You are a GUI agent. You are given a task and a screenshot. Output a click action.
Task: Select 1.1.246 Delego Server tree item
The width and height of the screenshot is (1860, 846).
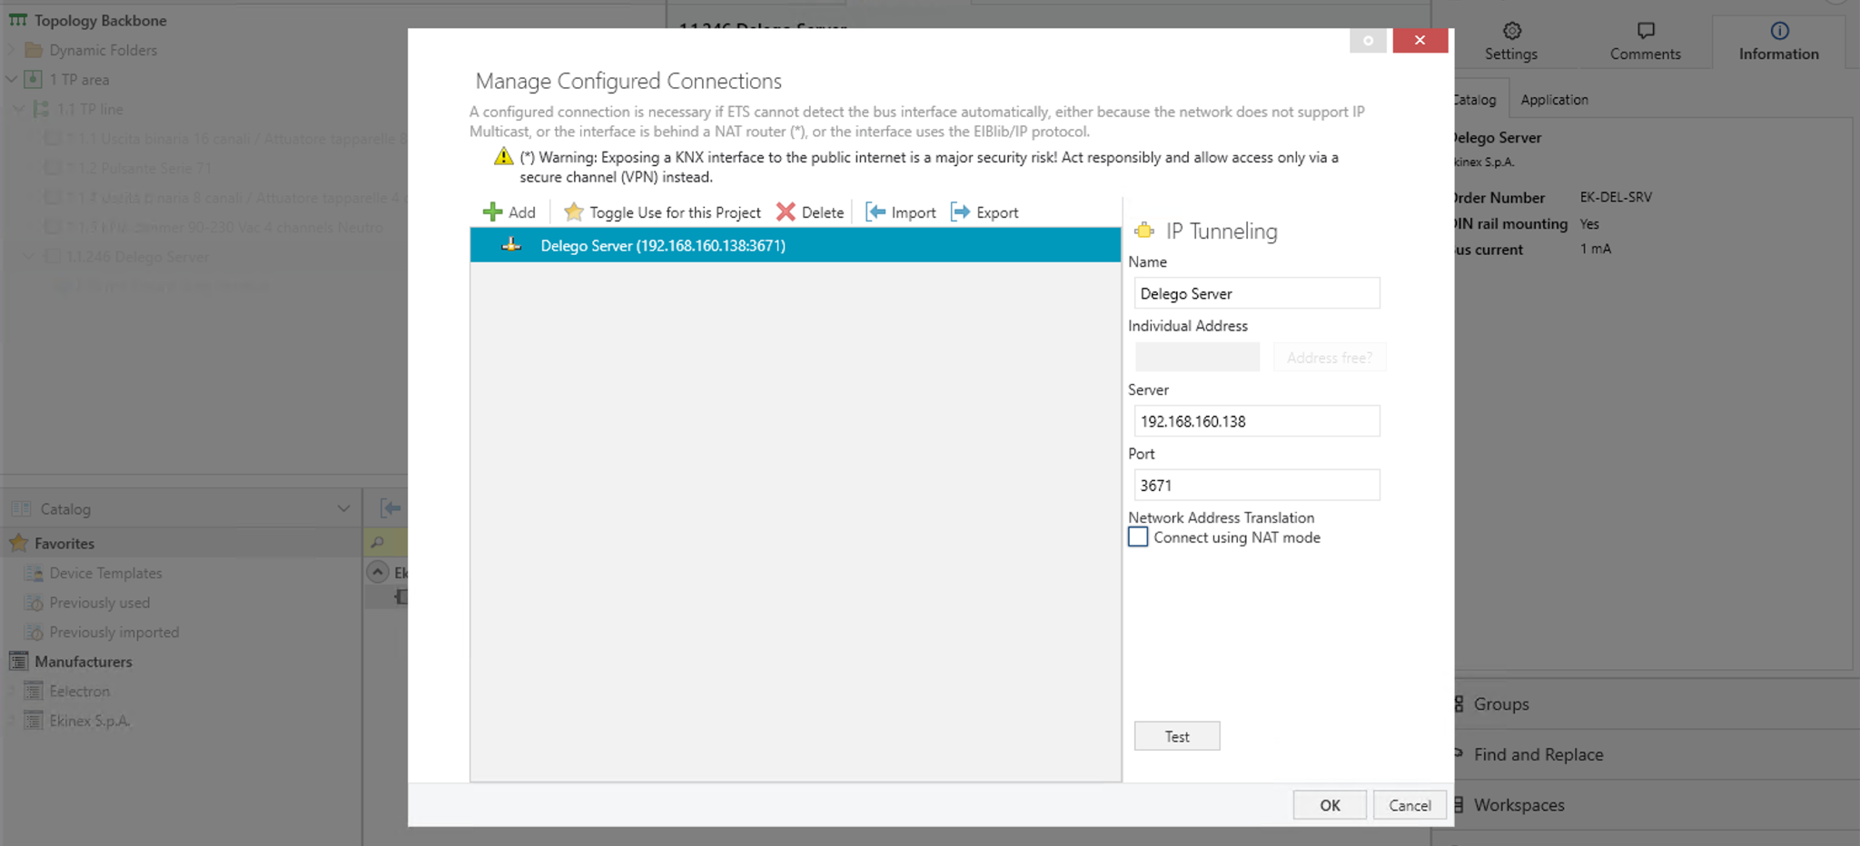pos(137,257)
